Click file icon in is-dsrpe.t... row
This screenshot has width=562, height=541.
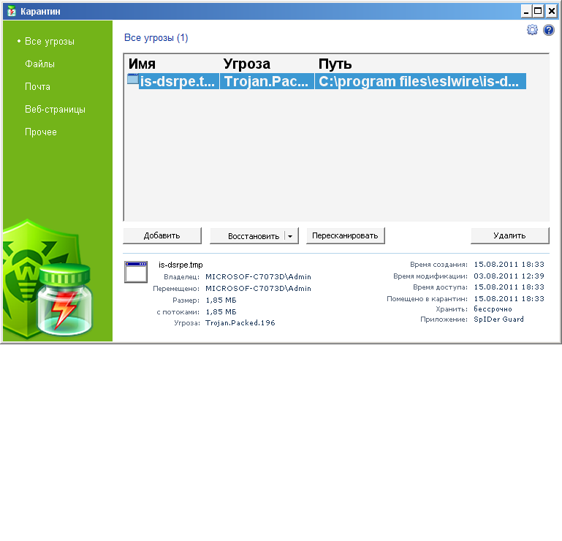click(x=133, y=79)
